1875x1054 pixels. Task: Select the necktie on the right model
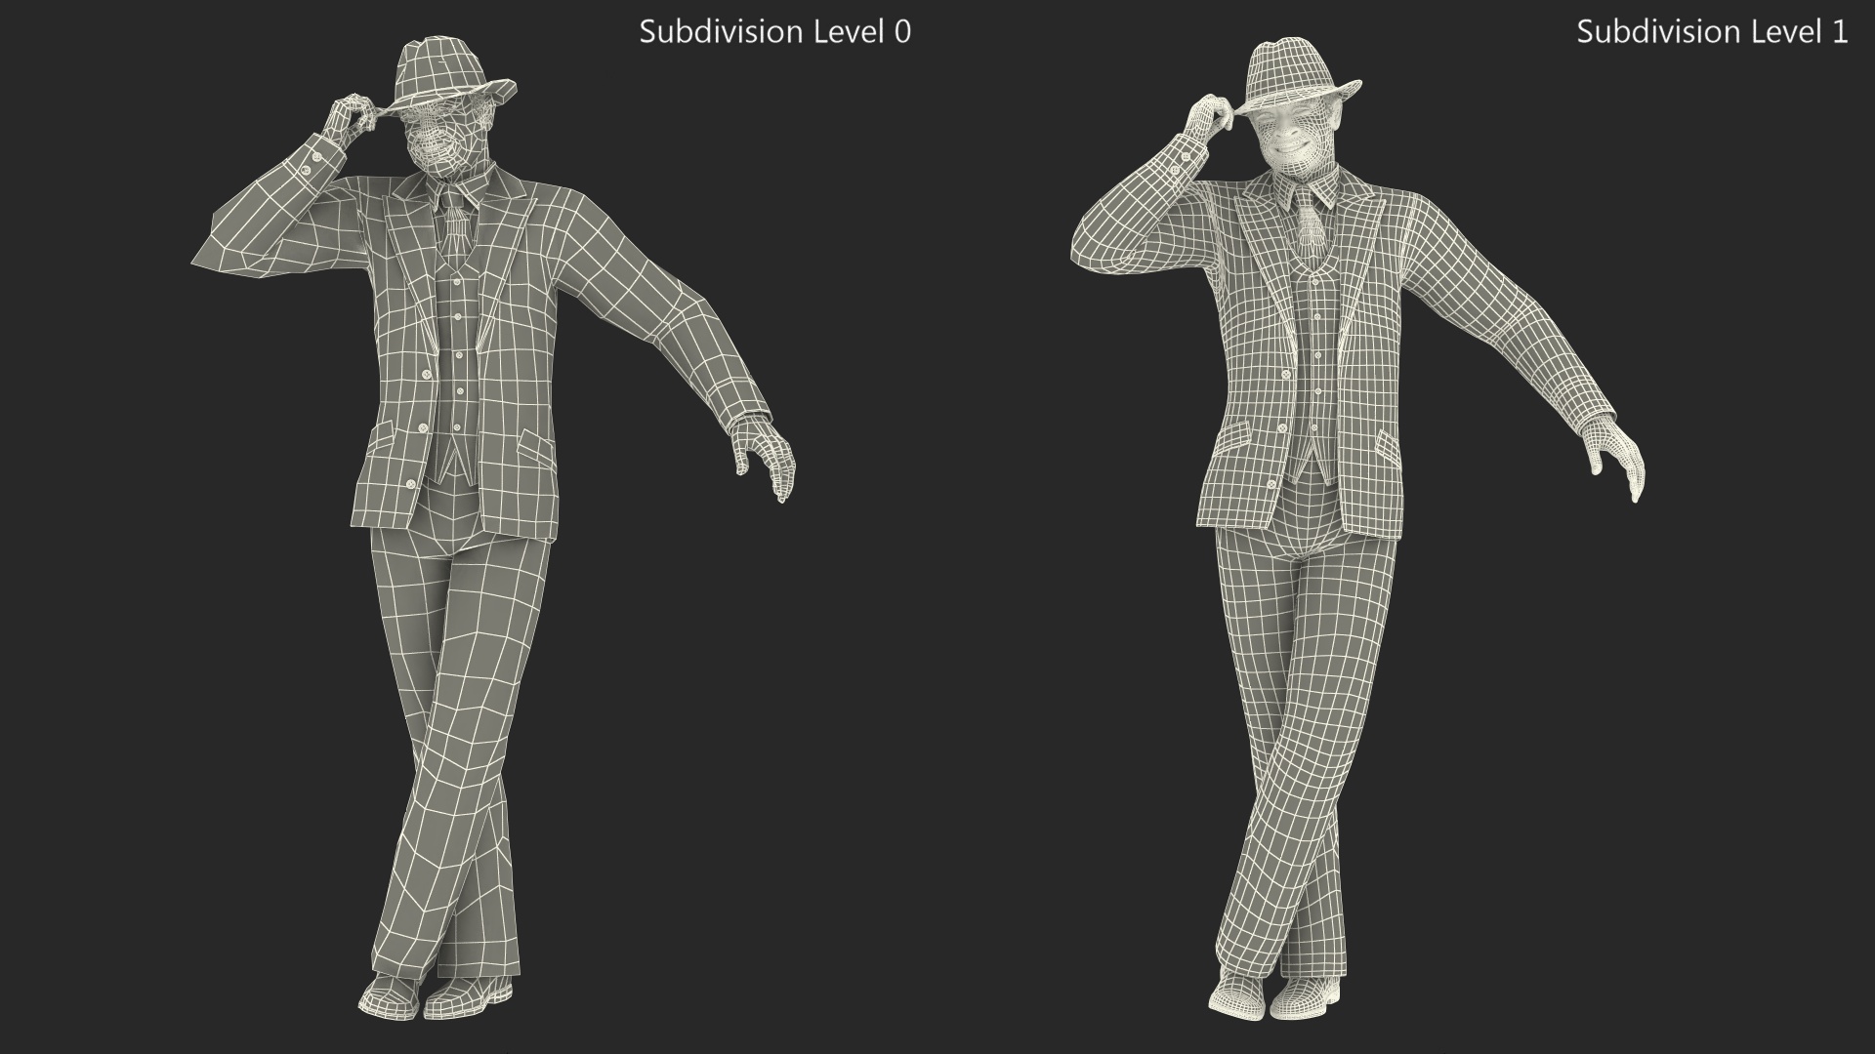tap(1307, 230)
